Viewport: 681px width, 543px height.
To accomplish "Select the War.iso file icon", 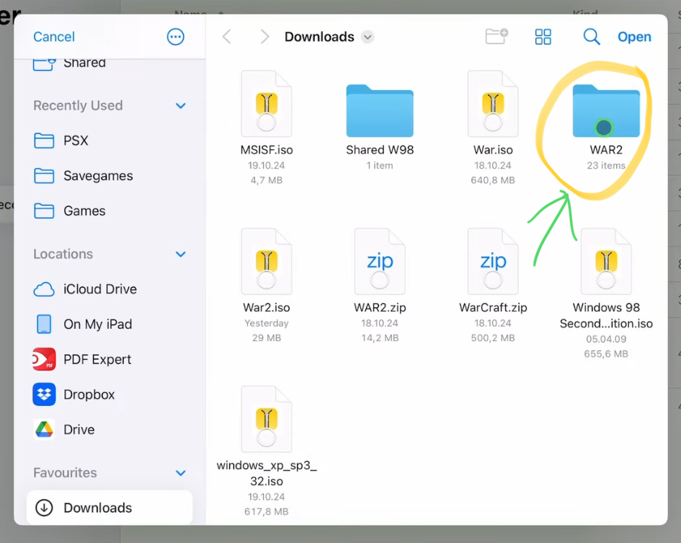I will tap(492, 104).
